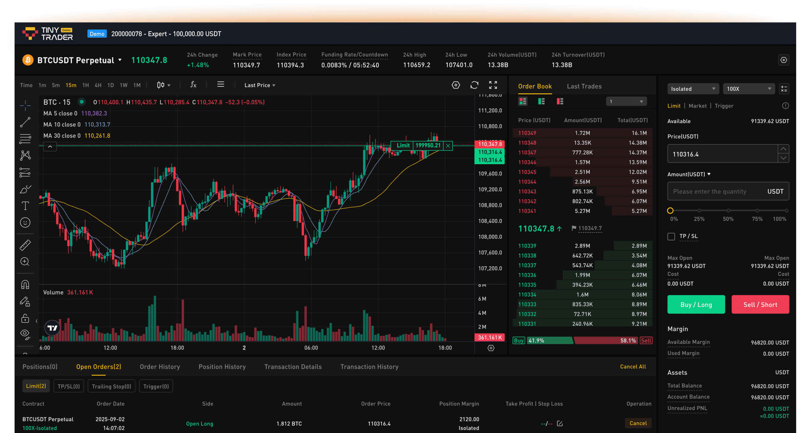Open the XABCD pattern tool
Image resolution: width=799 pixels, height=433 pixels.
(25, 155)
